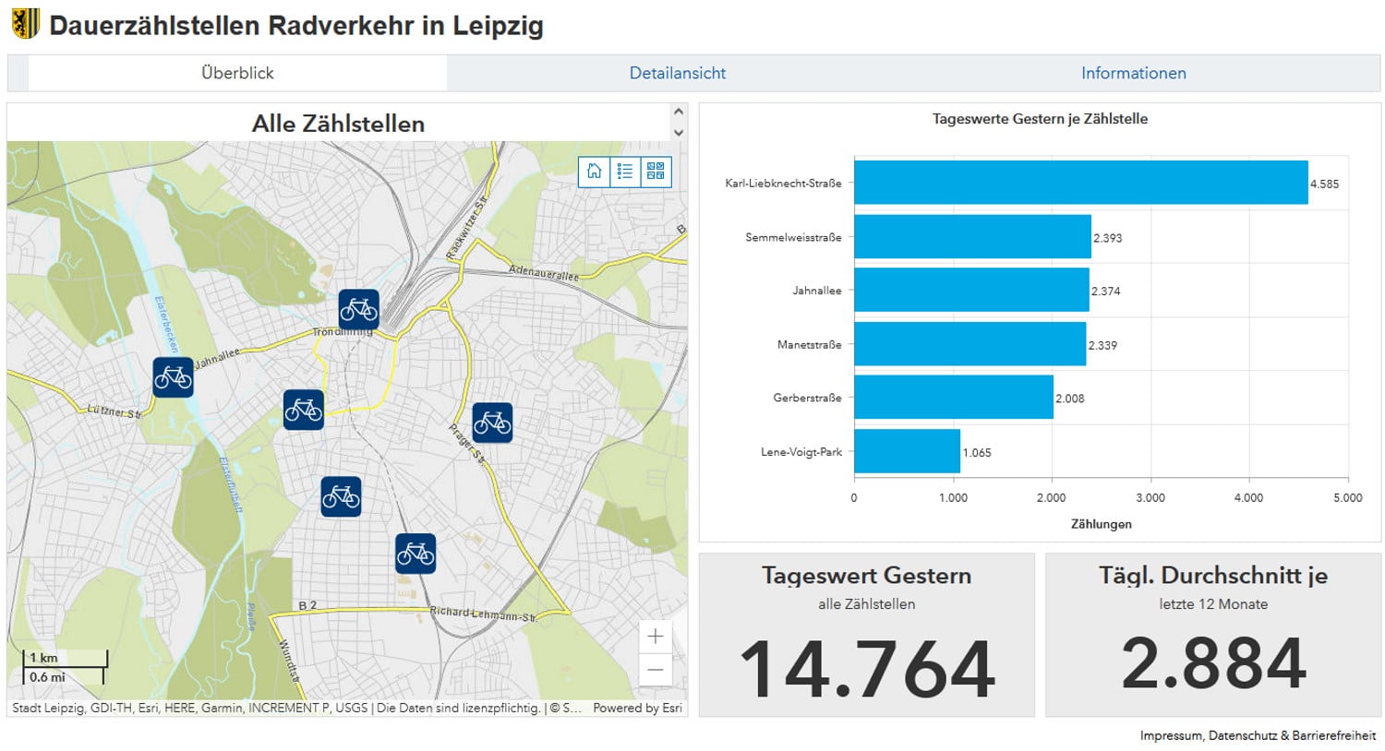This screenshot has height=751, width=1385.
Task: Click the bicycle marker near Prager Str.
Action: click(492, 423)
